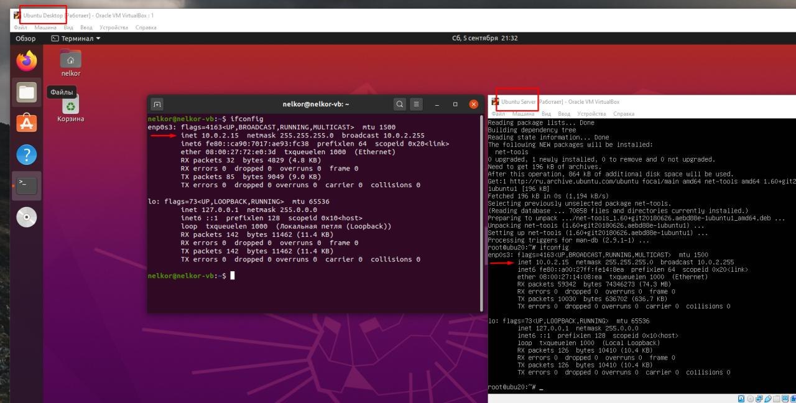Open search in the nelkor terminal window
Image resolution: width=796 pixels, height=403 pixels.
(x=400, y=104)
